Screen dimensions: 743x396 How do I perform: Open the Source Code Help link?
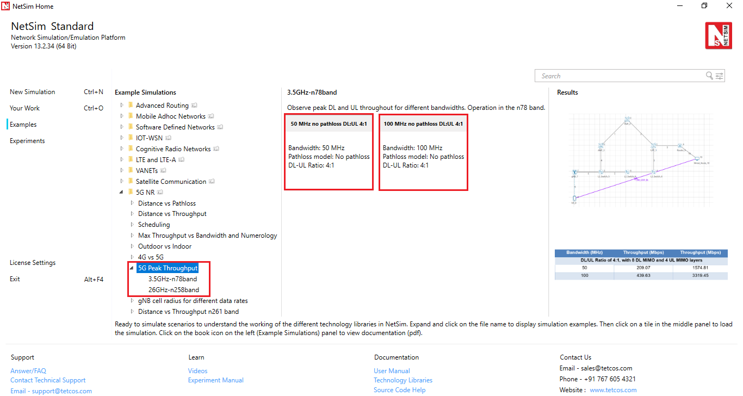tap(400, 390)
